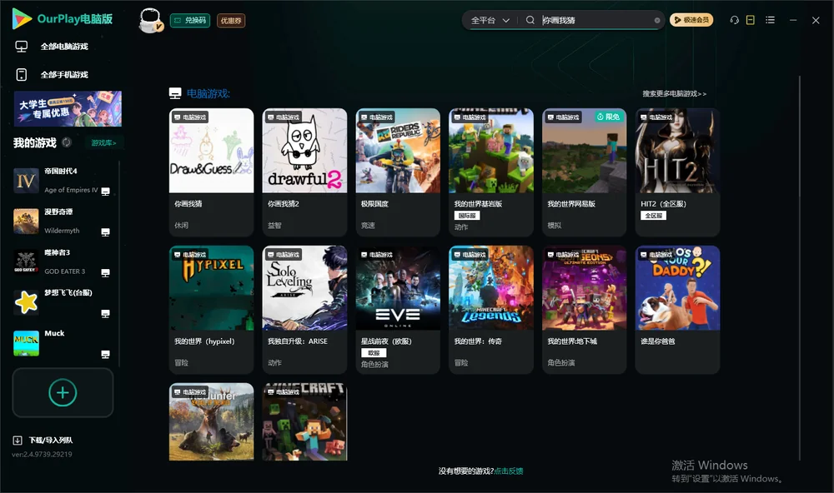Clear the search box text

[x=657, y=21]
